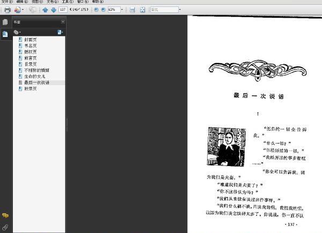The width and height of the screenshot is (322, 233).
Task: Select the 附录页 bookmark
Action: point(31,89)
